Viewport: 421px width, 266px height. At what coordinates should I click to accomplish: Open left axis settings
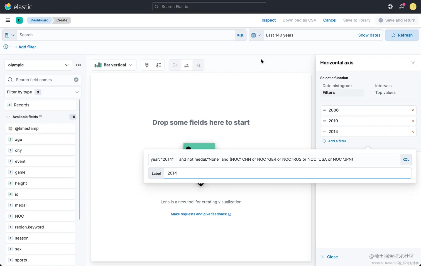tap(175, 65)
